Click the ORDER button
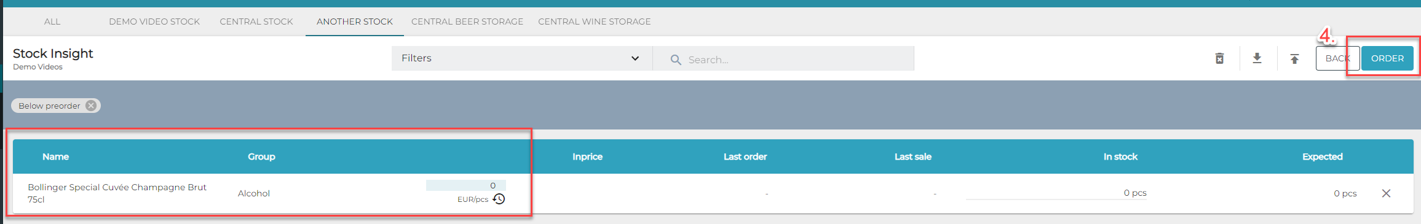 1387,58
